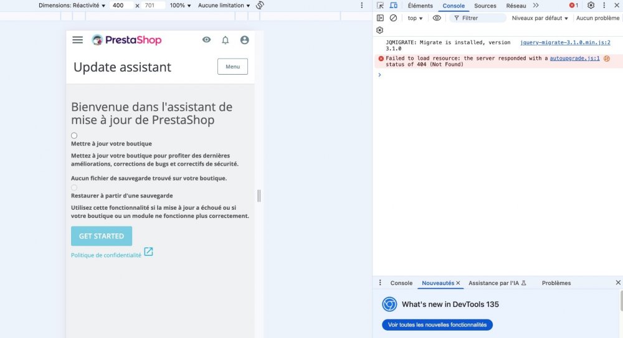Image resolution: width=623 pixels, height=338 pixels.
Task: Click the rotate viewport icon
Action: [x=260, y=5]
